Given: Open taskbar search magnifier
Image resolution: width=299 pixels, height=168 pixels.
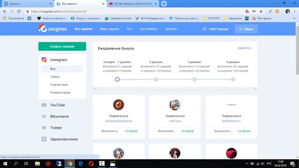Looking at the screenshot, I should (16, 164).
